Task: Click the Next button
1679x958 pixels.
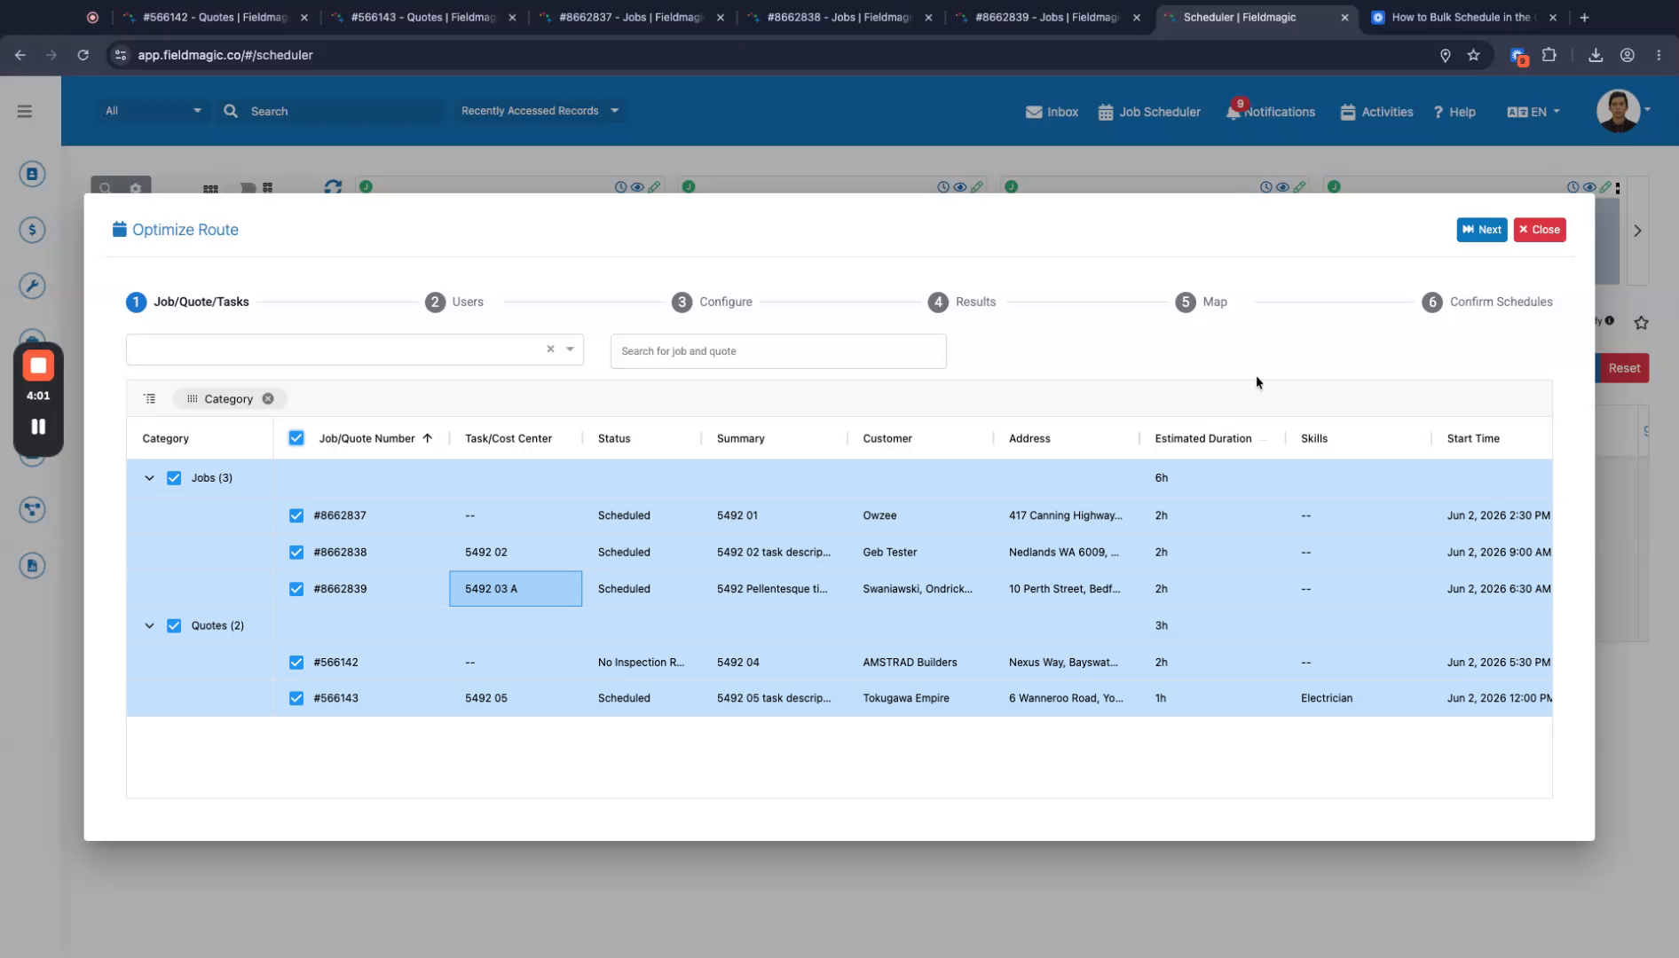Action: pos(1481,230)
